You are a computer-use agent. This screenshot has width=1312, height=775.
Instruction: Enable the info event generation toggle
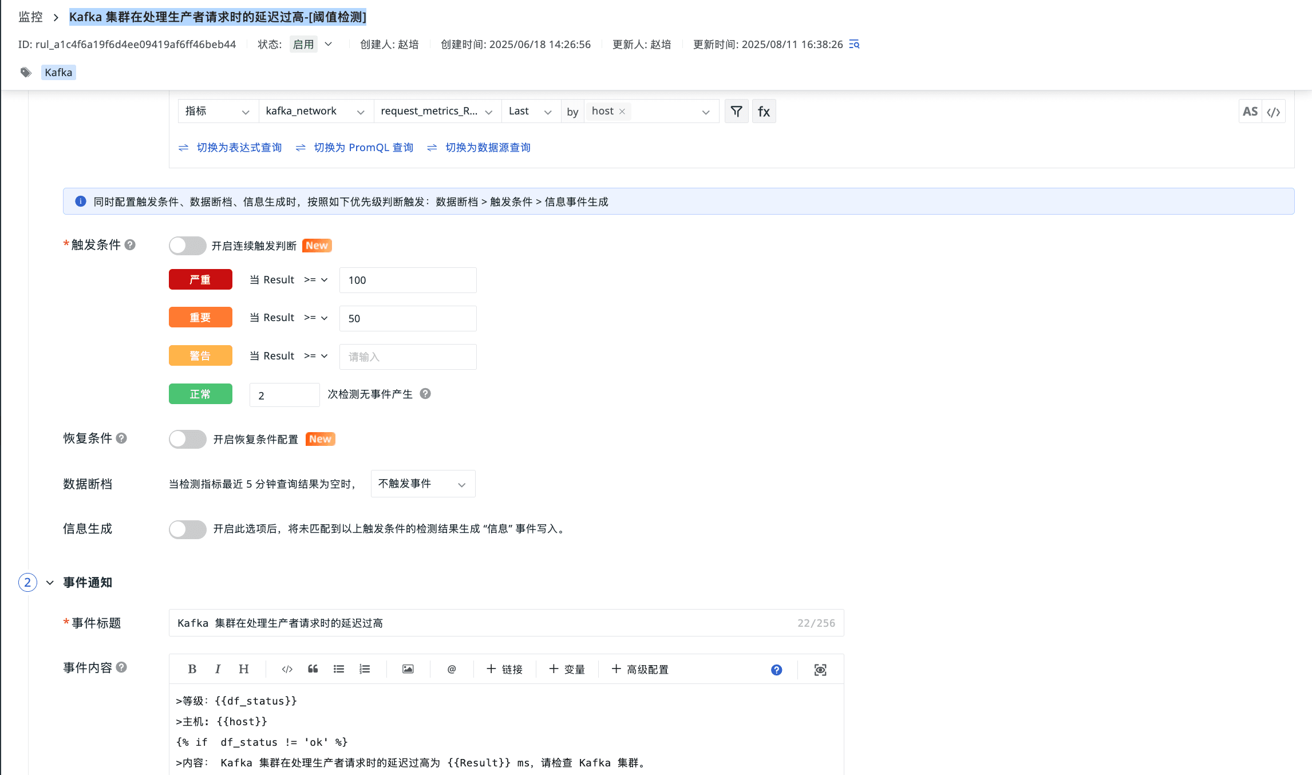pos(187,529)
